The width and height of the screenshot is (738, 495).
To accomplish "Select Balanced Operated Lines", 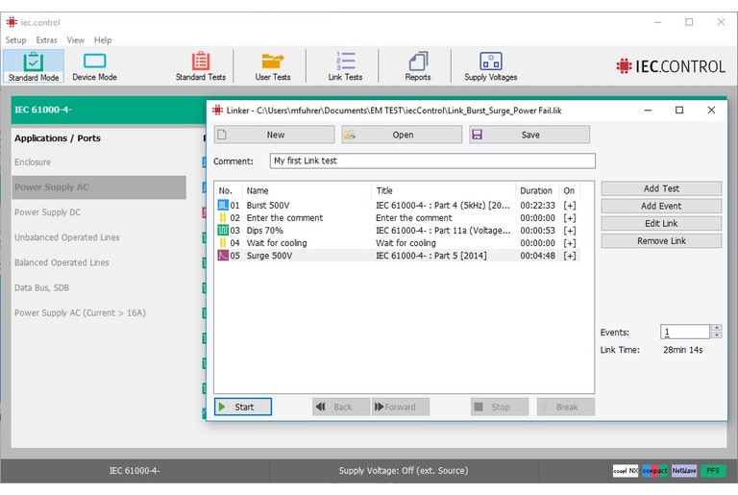I will point(61,262).
